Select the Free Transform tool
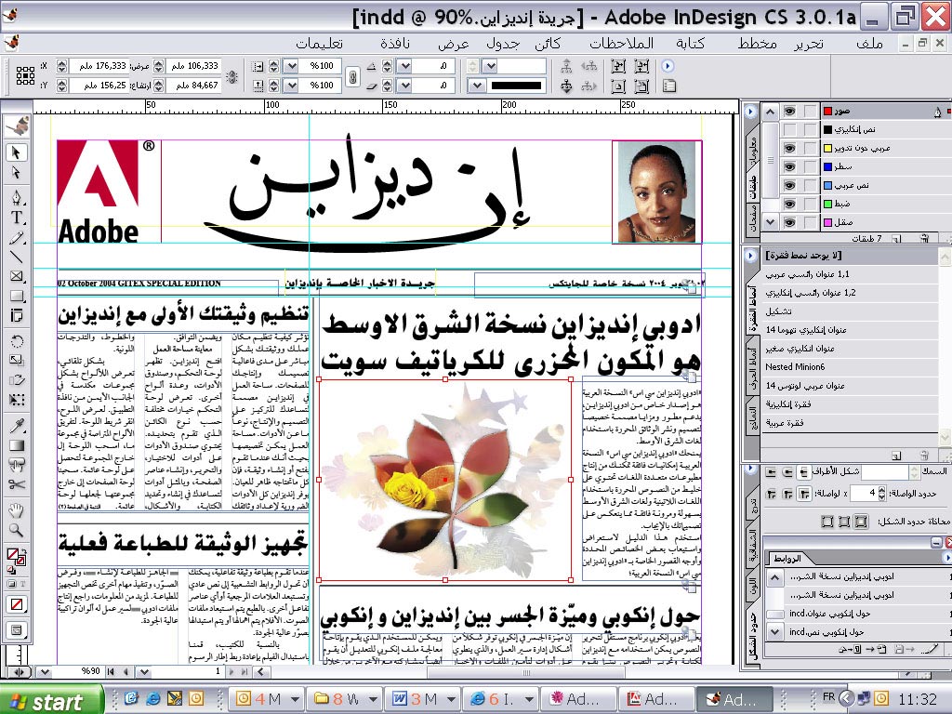This screenshot has height=714, width=952. pos(17,400)
